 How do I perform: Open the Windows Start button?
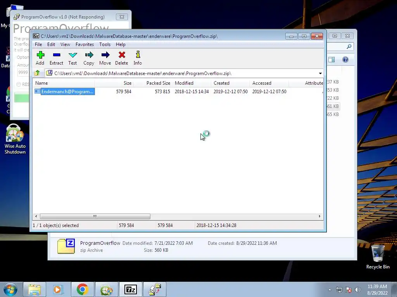click(x=10, y=289)
